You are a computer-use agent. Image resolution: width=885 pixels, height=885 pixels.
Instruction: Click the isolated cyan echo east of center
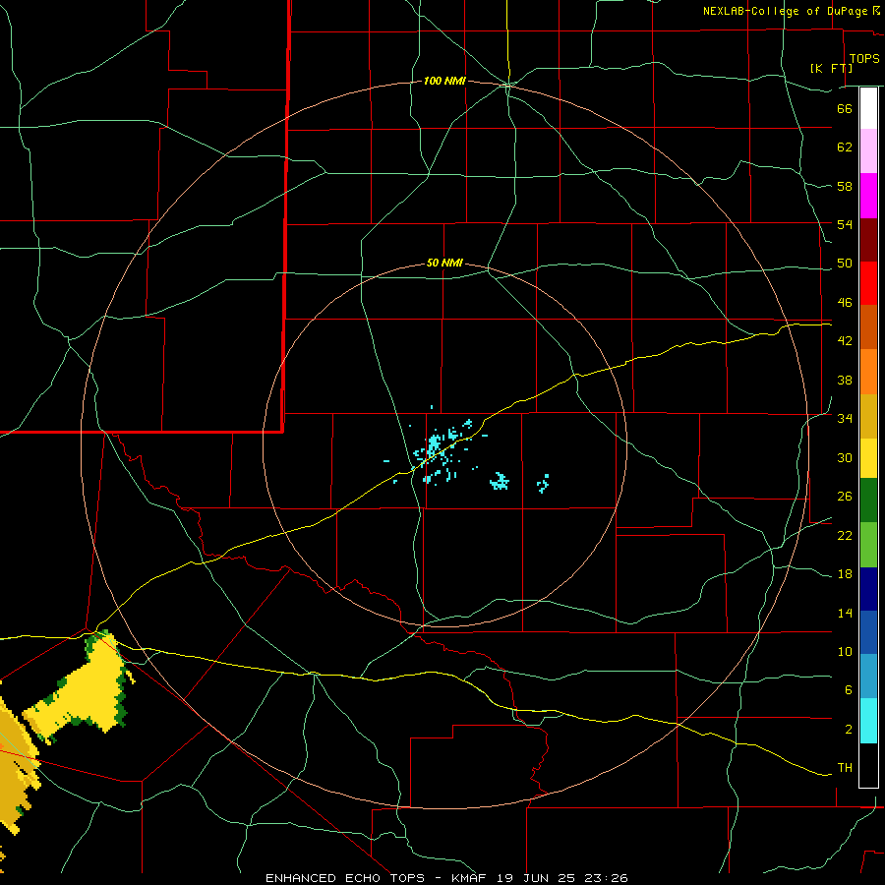click(500, 482)
